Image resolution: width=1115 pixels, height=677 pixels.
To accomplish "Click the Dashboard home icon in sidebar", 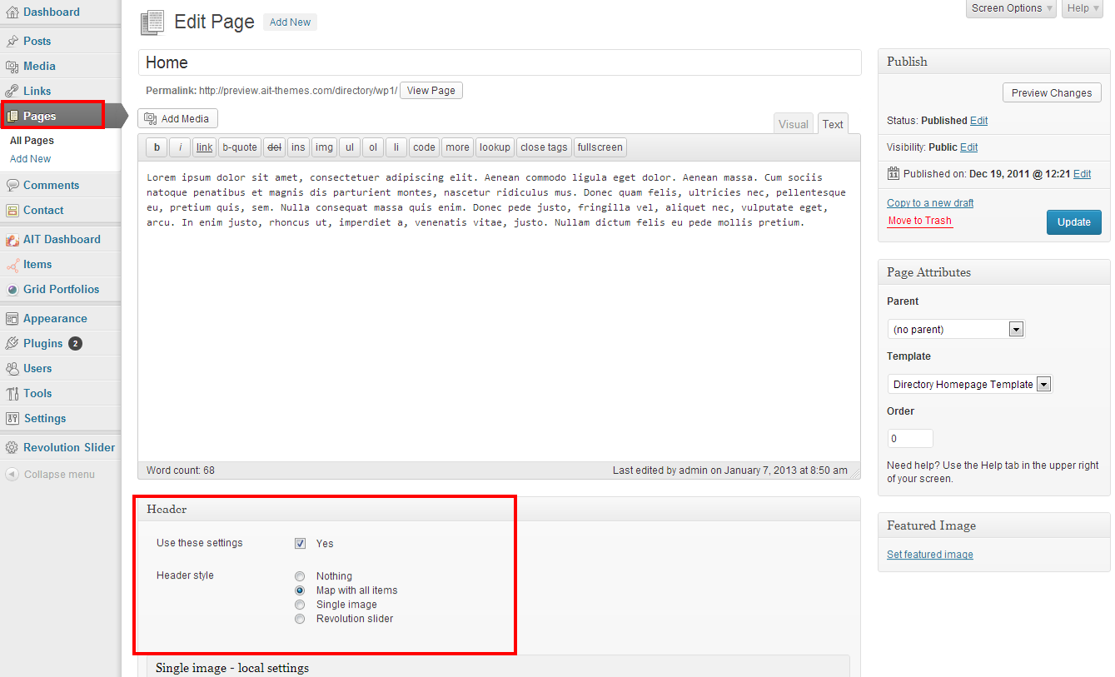I will (x=12, y=12).
